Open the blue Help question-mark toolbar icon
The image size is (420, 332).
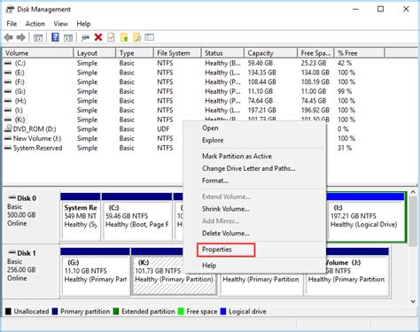(55, 37)
